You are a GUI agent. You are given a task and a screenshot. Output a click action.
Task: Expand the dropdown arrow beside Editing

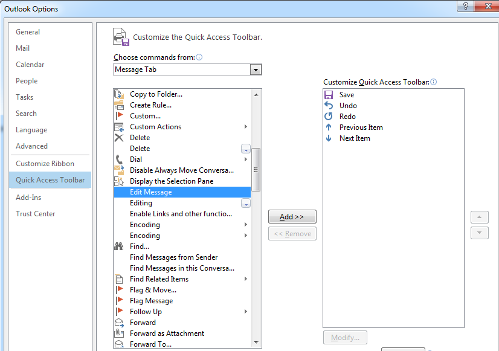point(245,202)
